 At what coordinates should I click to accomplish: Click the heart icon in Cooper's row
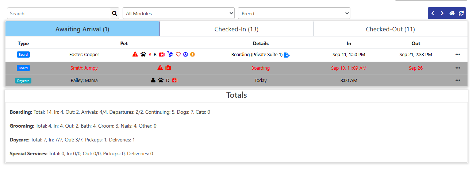tap(178, 54)
